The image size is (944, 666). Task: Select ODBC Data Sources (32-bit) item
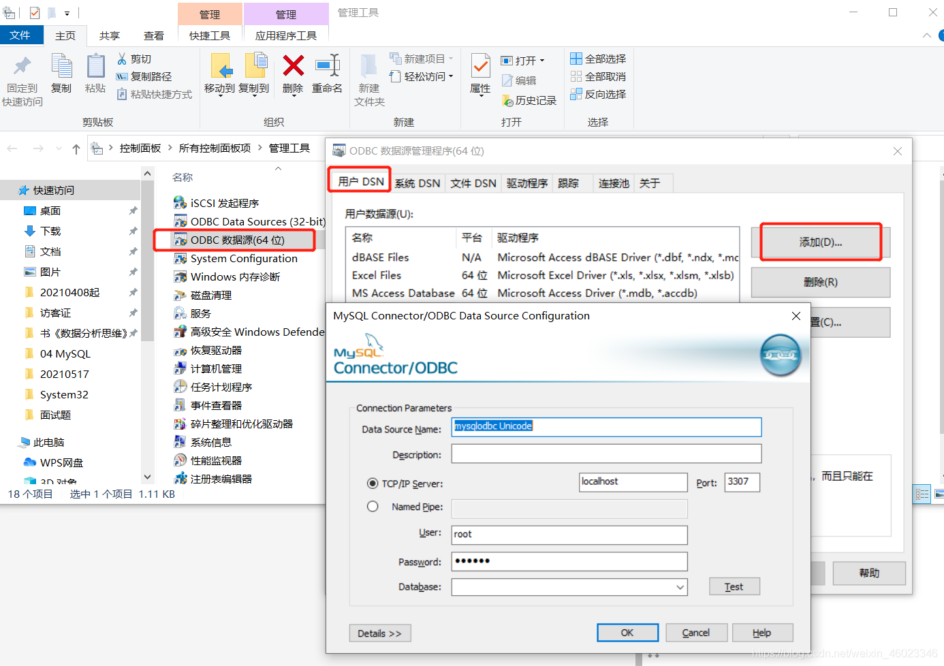[x=250, y=222]
